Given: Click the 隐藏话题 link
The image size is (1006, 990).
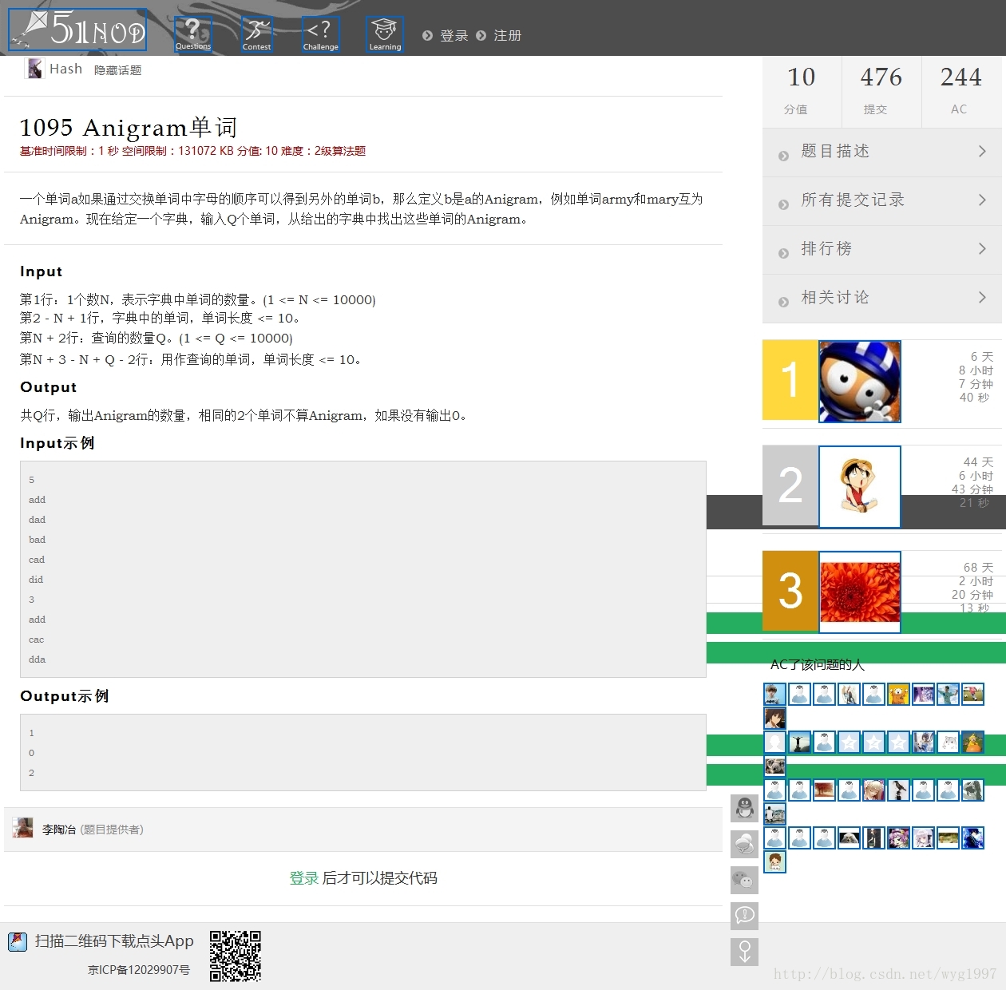Looking at the screenshot, I should click(117, 70).
